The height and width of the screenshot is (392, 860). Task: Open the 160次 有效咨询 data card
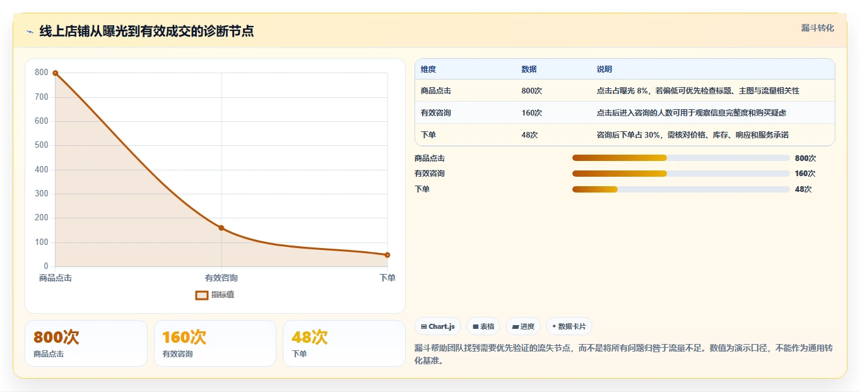tap(215, 343)
